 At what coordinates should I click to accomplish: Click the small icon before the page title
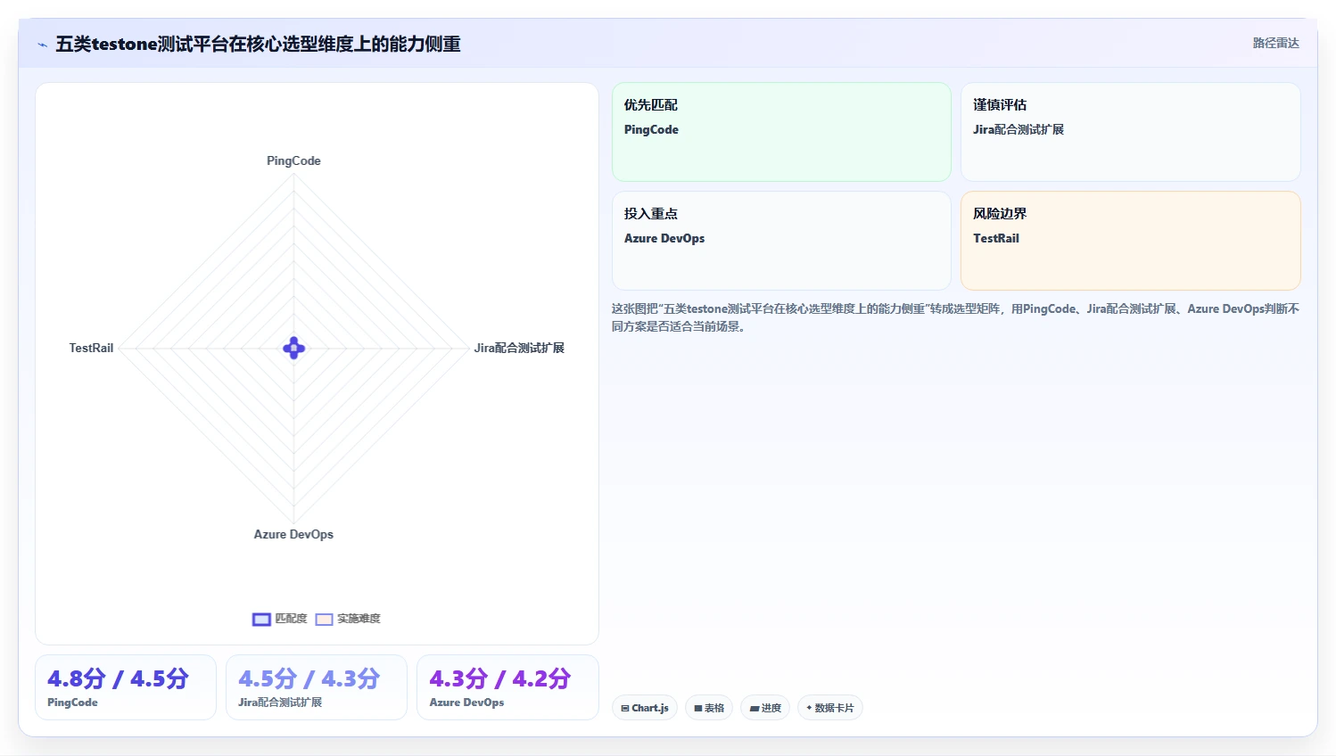[42, 45]
